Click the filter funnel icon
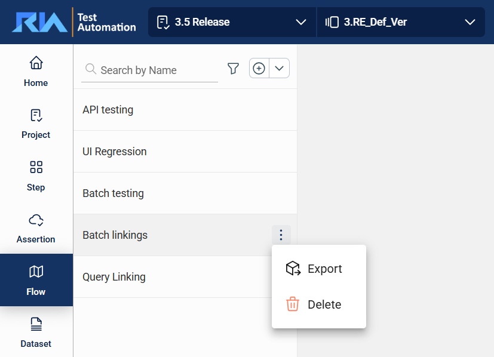494x357 pixels. coord(233,69)
